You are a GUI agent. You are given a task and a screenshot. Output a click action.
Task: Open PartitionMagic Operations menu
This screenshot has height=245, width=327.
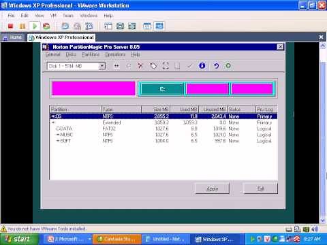(x=115, y=54)
